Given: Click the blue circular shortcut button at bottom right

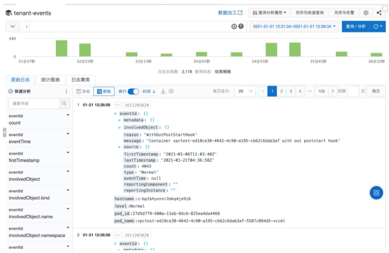Looking at the screenshot, I should [376, 193].
